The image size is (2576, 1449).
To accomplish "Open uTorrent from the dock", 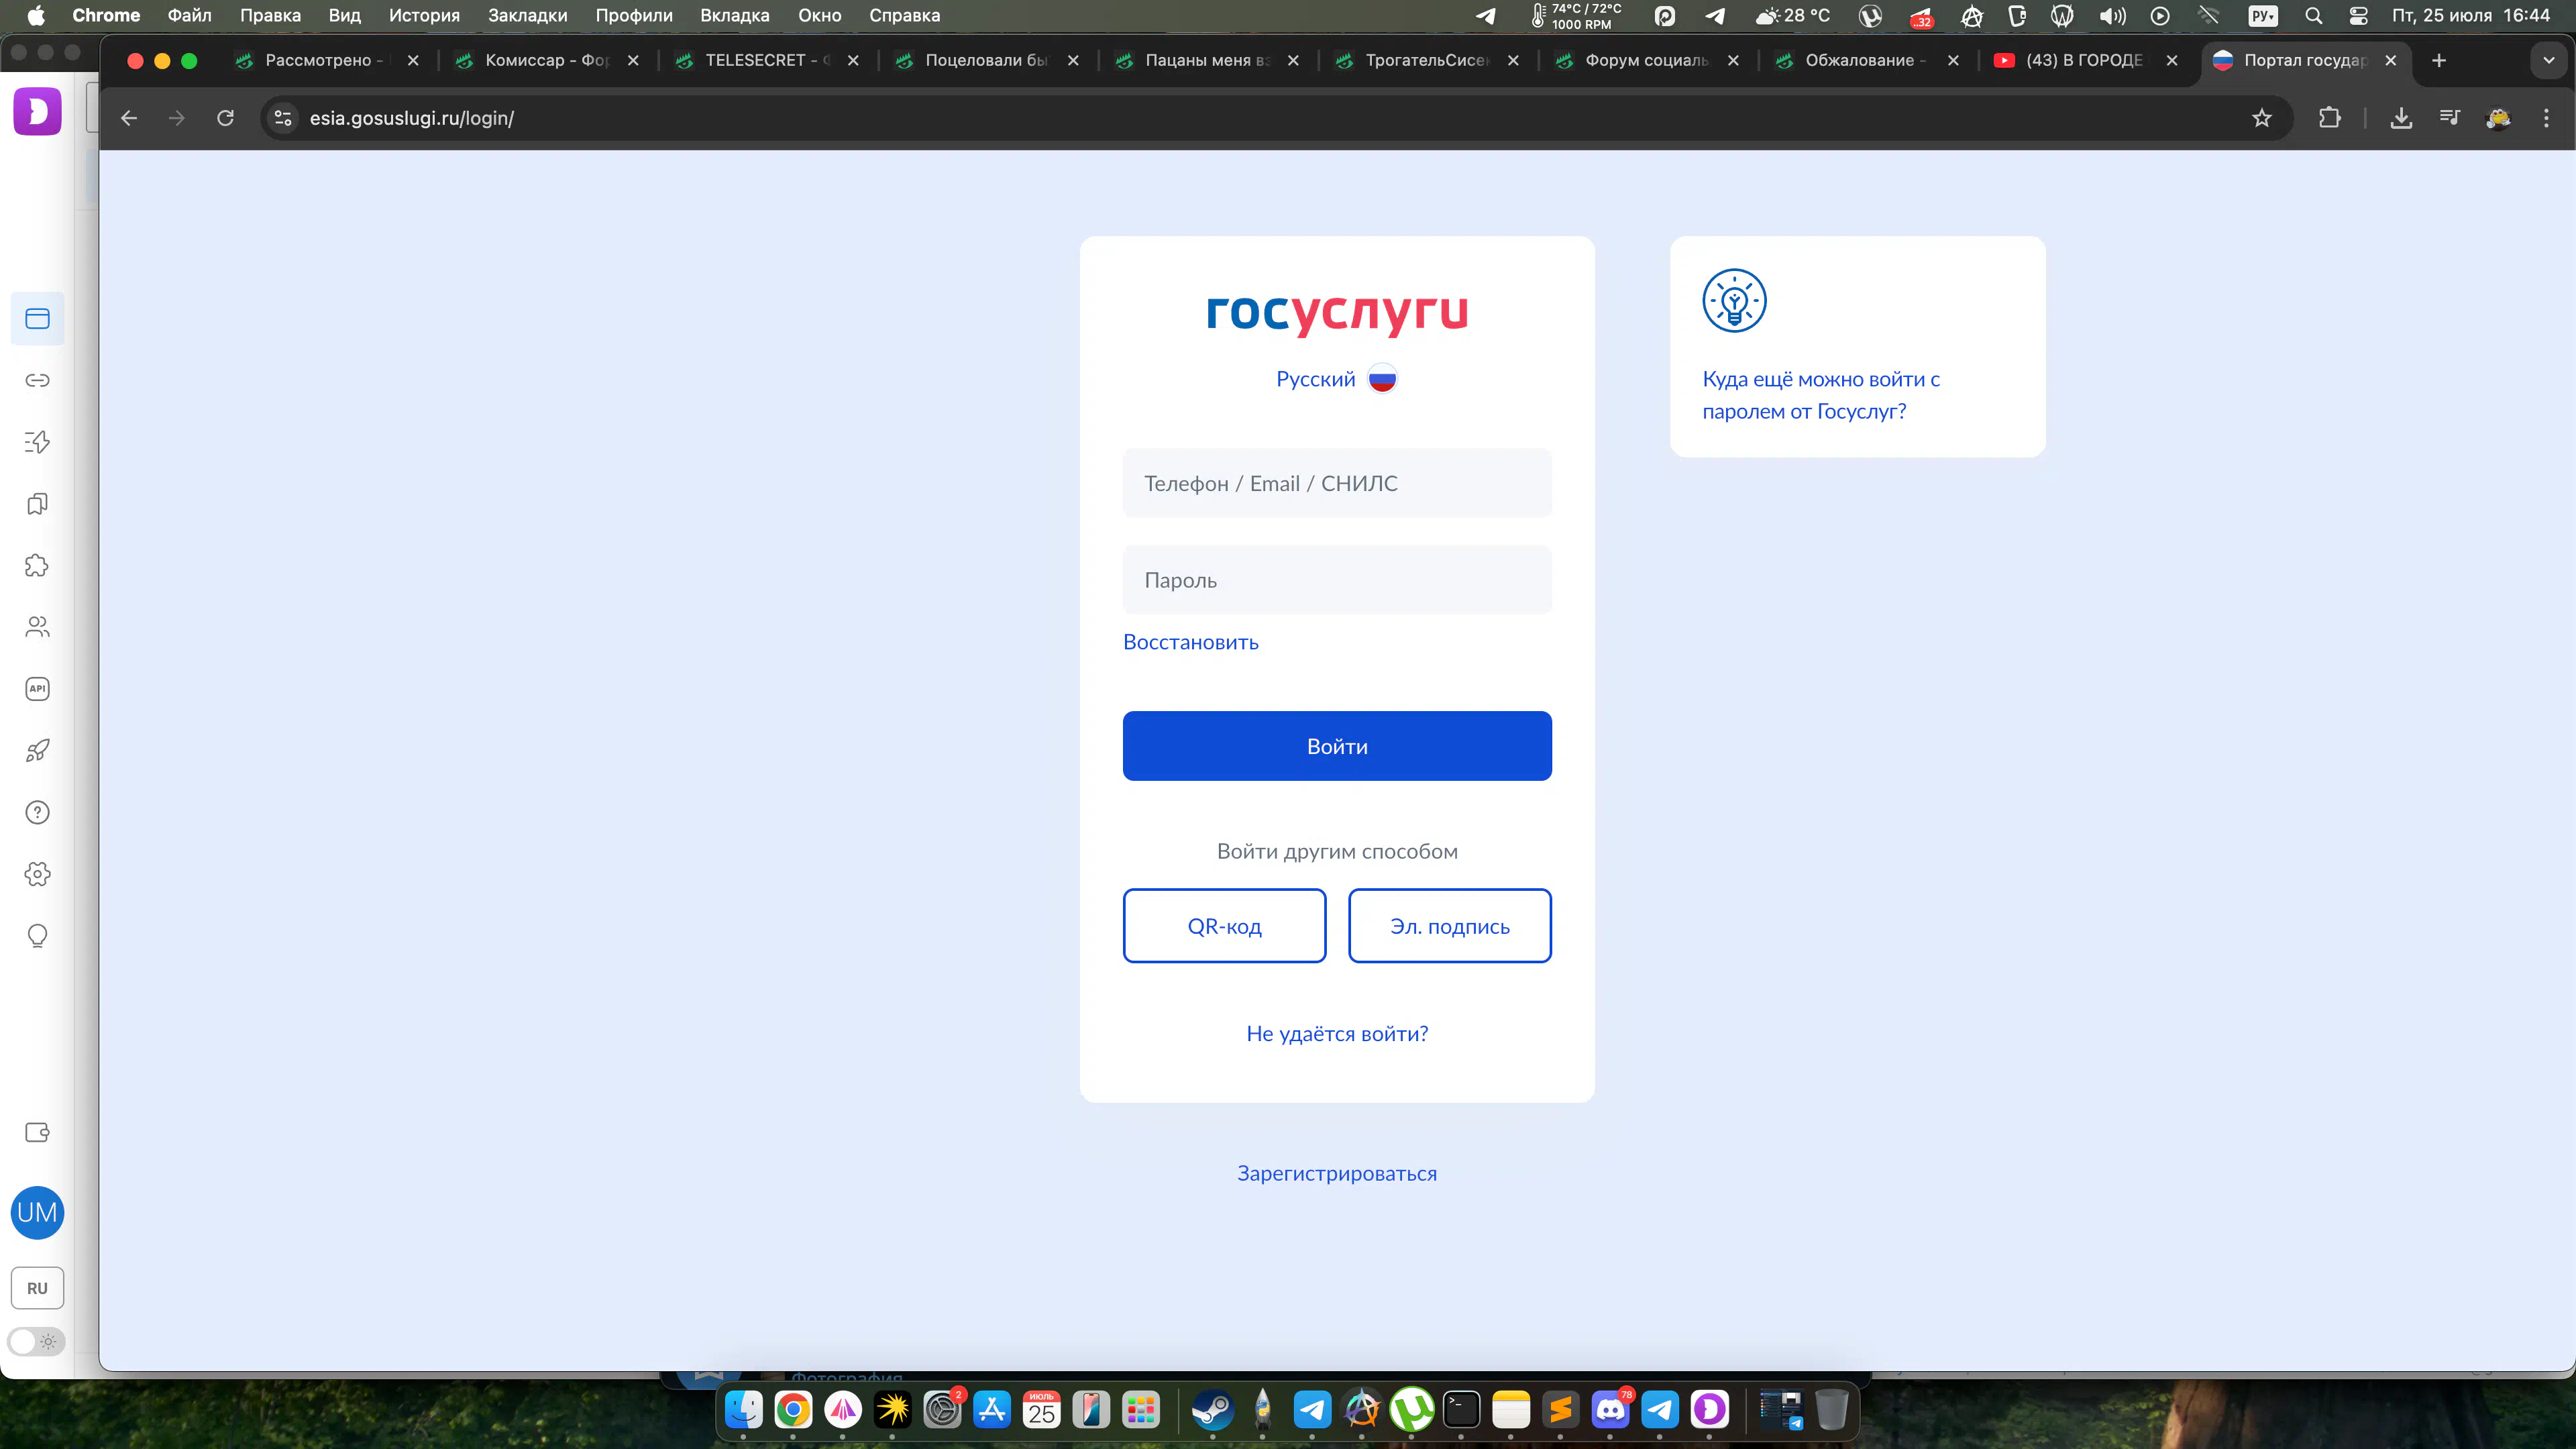I will (1412, 1410).
